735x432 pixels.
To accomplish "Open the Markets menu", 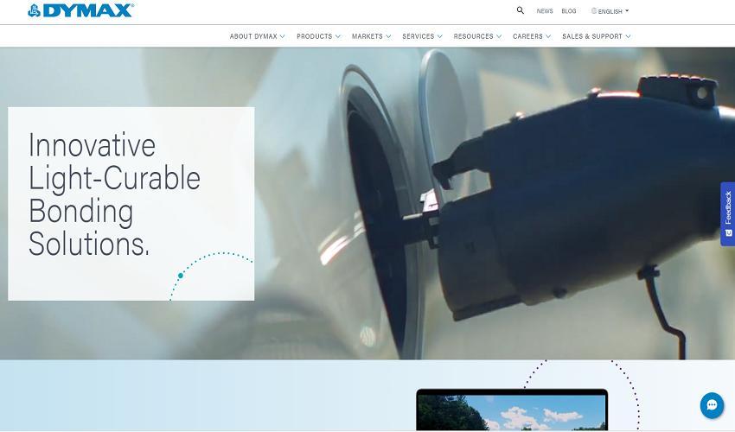I will [x=367, y=36].
